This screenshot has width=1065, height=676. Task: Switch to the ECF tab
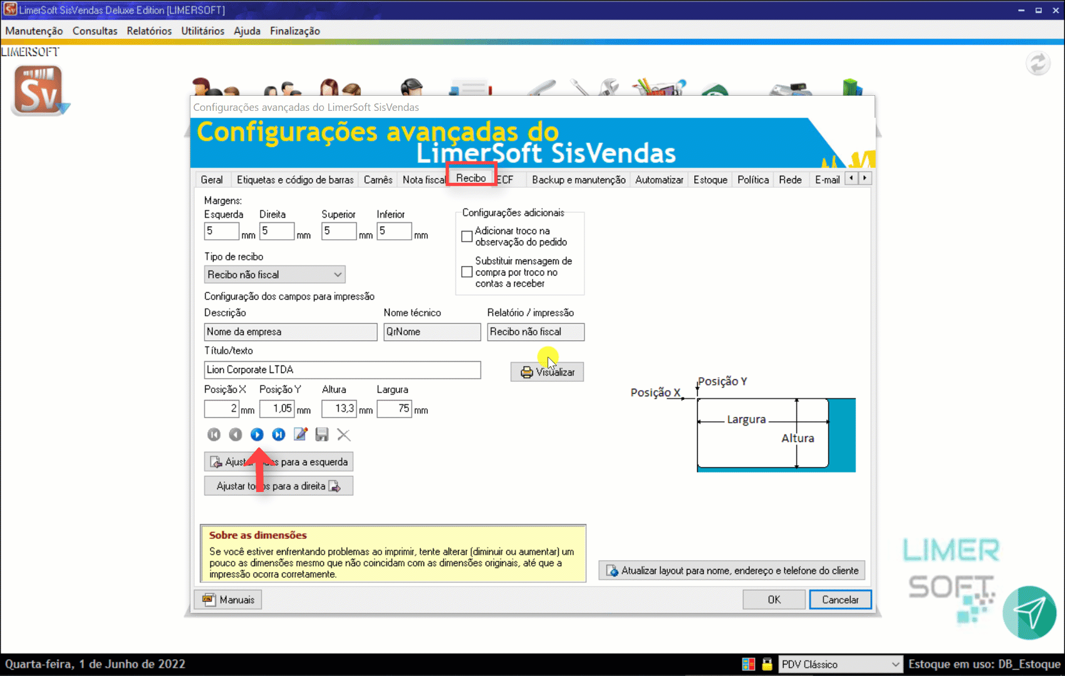click(505, 180)
